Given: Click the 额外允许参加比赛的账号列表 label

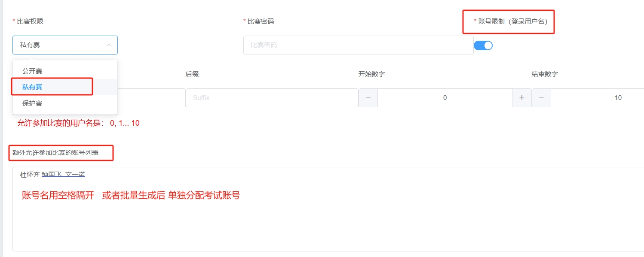Looking at the screenshot, I should 55,152.
